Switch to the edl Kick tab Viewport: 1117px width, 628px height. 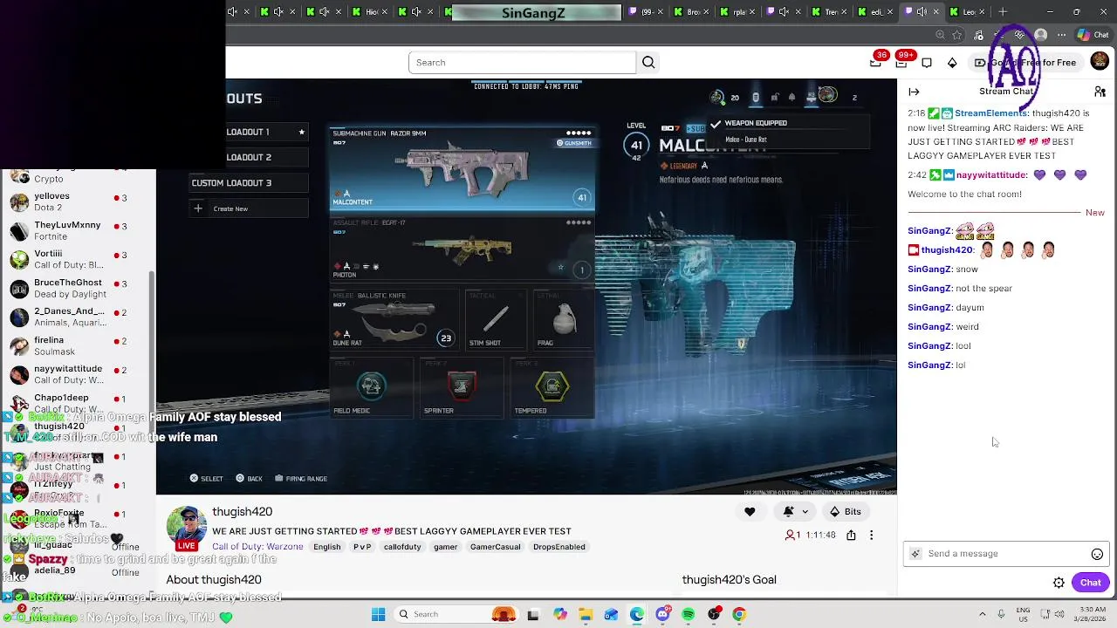(875, 11)
